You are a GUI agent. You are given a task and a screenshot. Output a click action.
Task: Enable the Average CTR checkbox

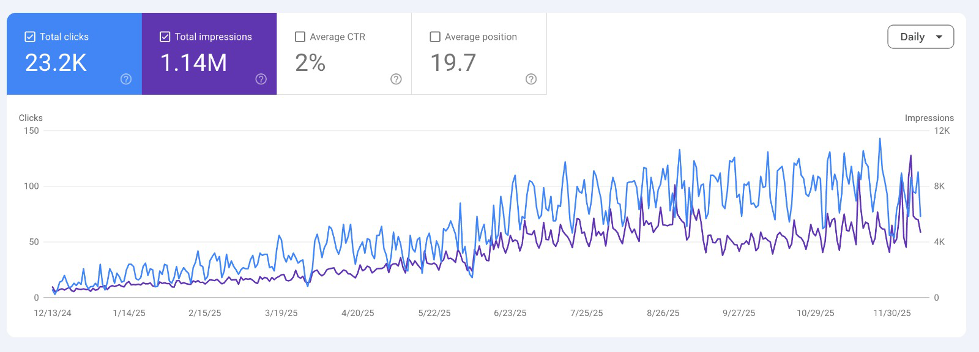pyautogui.click(x=300, y=37)
